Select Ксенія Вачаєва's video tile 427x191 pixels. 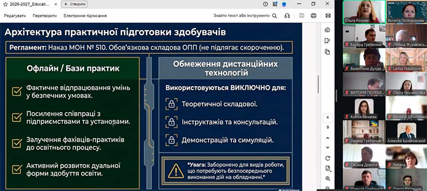click(x=364, y=108)
